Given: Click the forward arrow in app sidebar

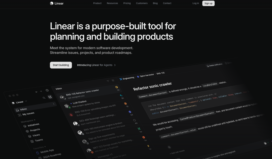Looking at the screenshot, I should pos(41,91).
